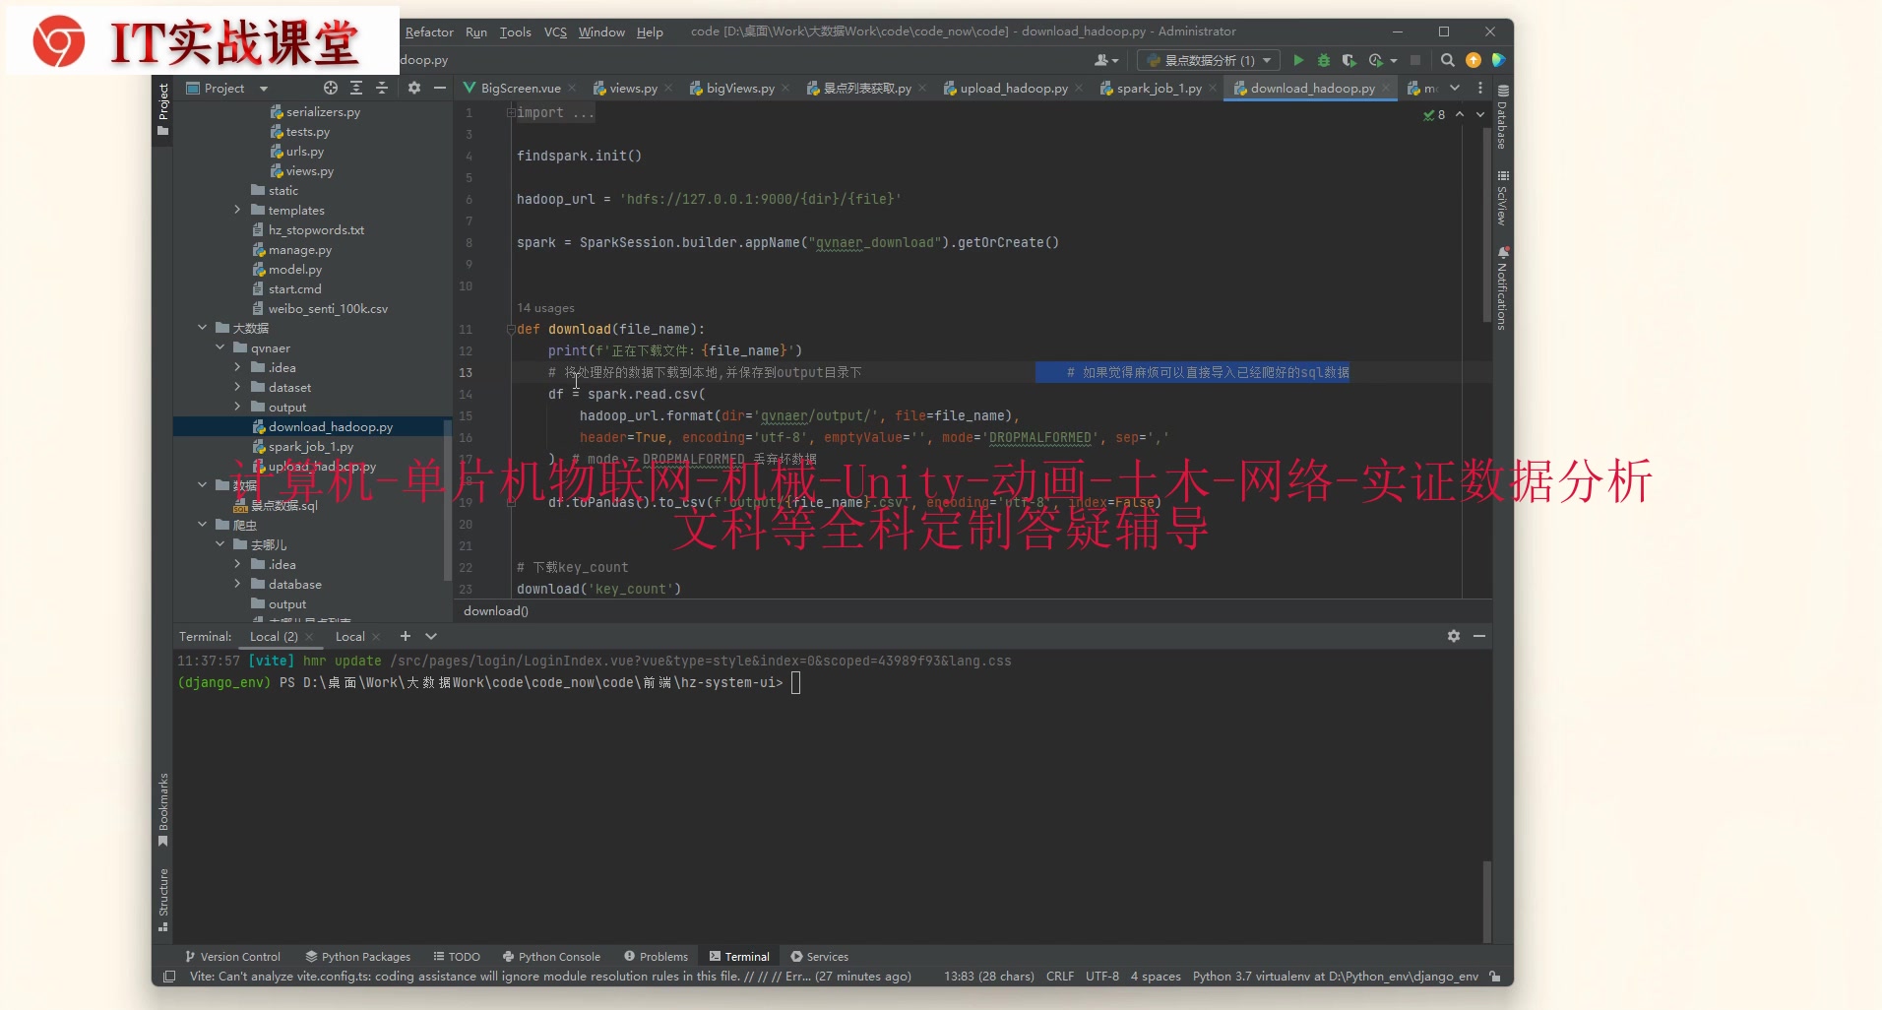Open the SciView tool window
The height and width of the screenshot is (1010, 1882).
click(1502, 198)
